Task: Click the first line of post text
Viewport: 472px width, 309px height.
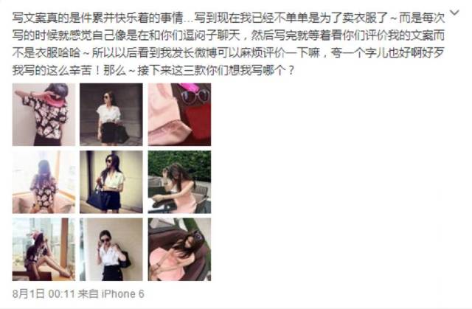Action: pos(229,18)
